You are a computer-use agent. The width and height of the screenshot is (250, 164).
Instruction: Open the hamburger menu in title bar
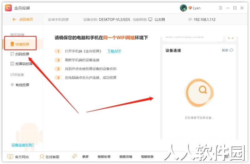tap(221, 8)
